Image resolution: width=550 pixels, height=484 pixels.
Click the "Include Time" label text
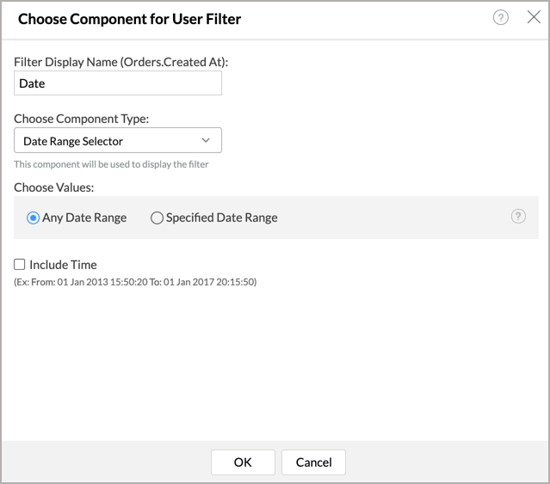pyautogui.click(x=63, y=265)
